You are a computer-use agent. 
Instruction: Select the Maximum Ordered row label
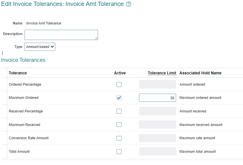[24, 98]
